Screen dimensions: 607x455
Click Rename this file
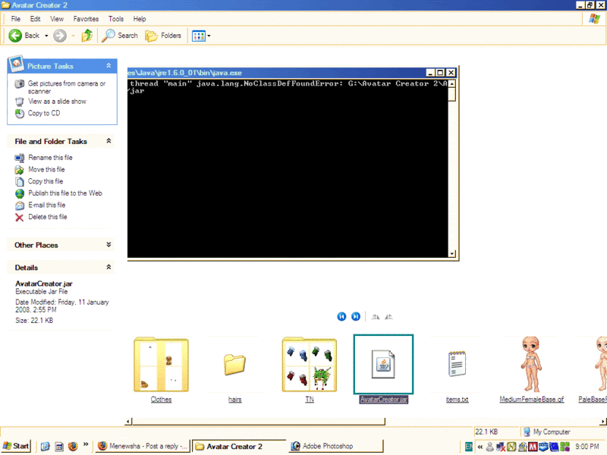coord(50,158)
